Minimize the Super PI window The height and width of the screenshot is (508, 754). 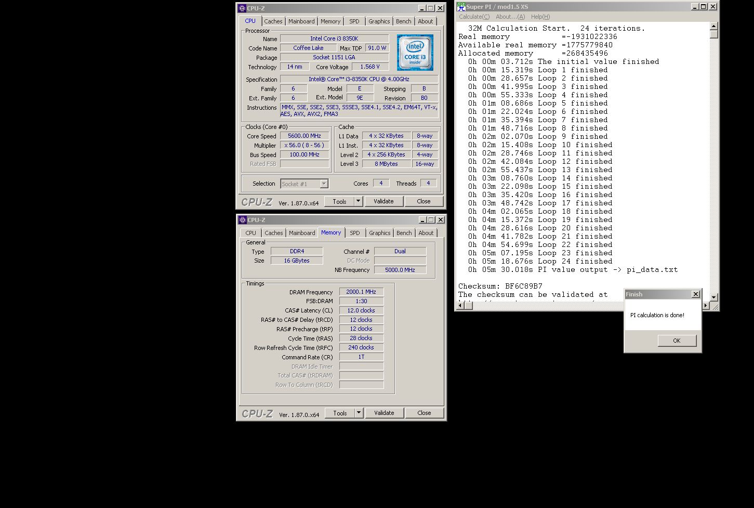[695, 7]
